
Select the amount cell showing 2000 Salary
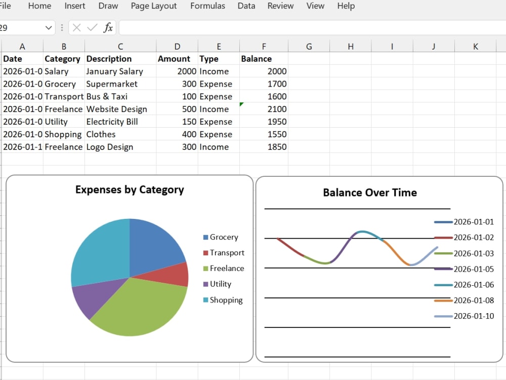click(x=177, y=71)
